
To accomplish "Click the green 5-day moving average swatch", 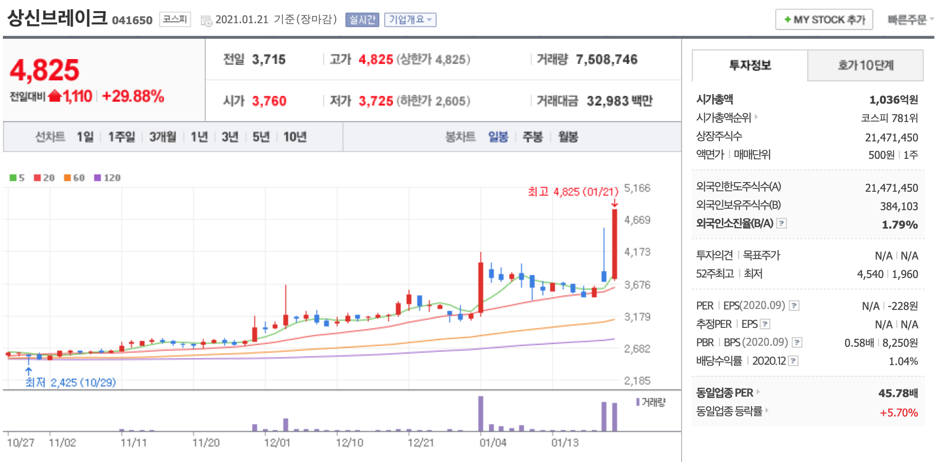I will point(13,178).
